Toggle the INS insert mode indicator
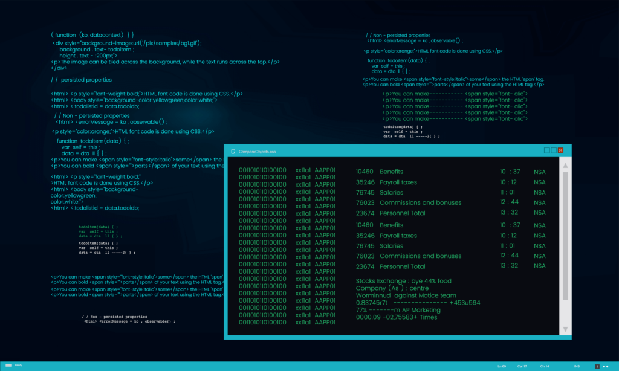This screenshot has height=371, width=619. pyautogui.click(x=576, y=366)
